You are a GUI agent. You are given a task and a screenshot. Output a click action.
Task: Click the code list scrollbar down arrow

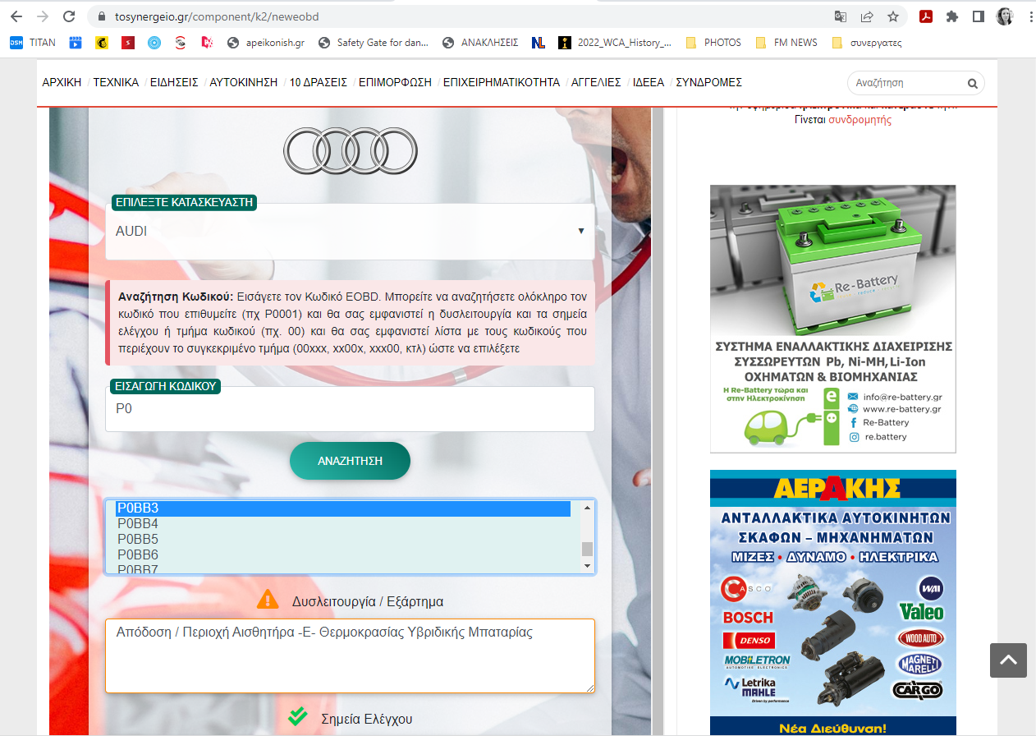(x=587, y=566)
